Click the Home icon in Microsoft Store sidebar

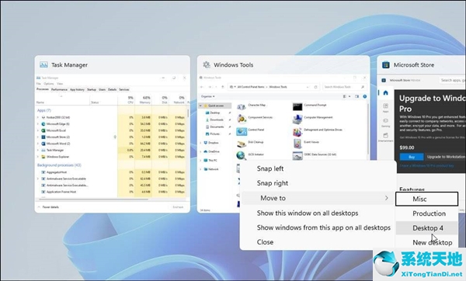(x=385, y=93)
